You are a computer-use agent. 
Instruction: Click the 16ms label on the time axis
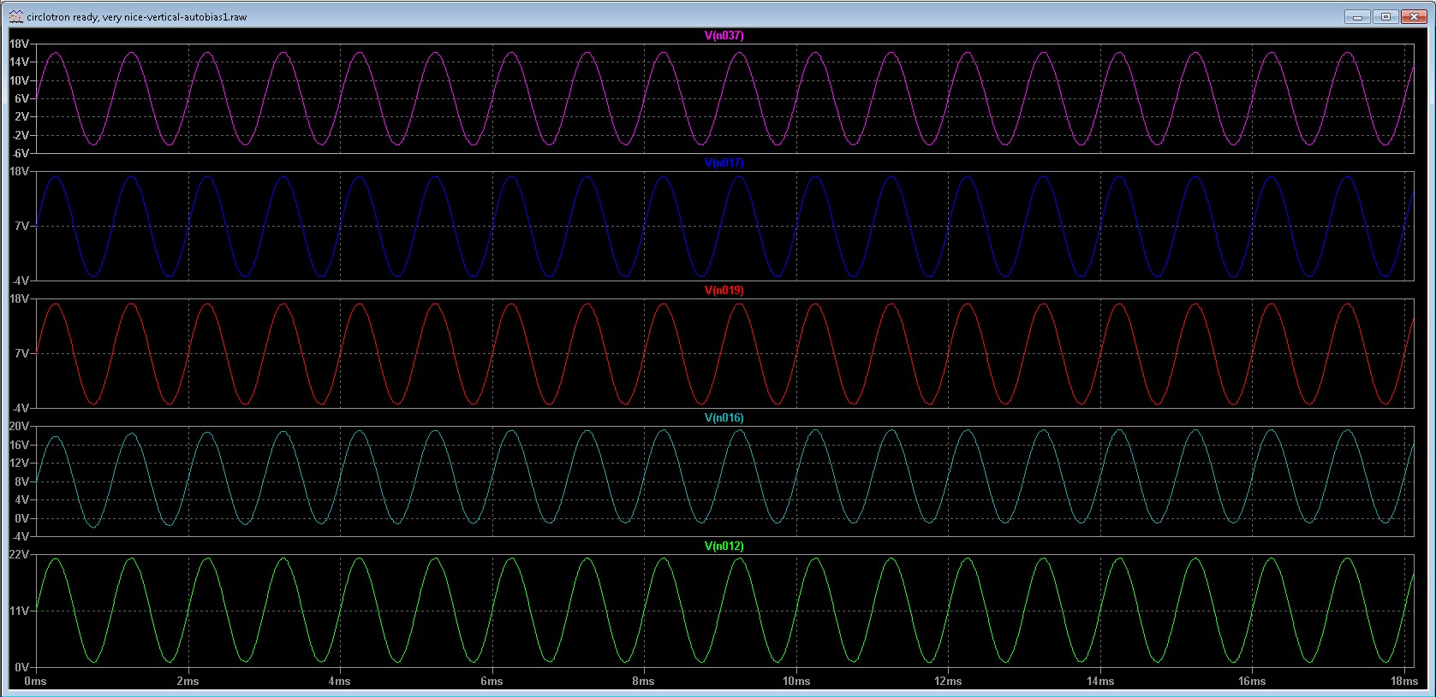(1252, 682)
